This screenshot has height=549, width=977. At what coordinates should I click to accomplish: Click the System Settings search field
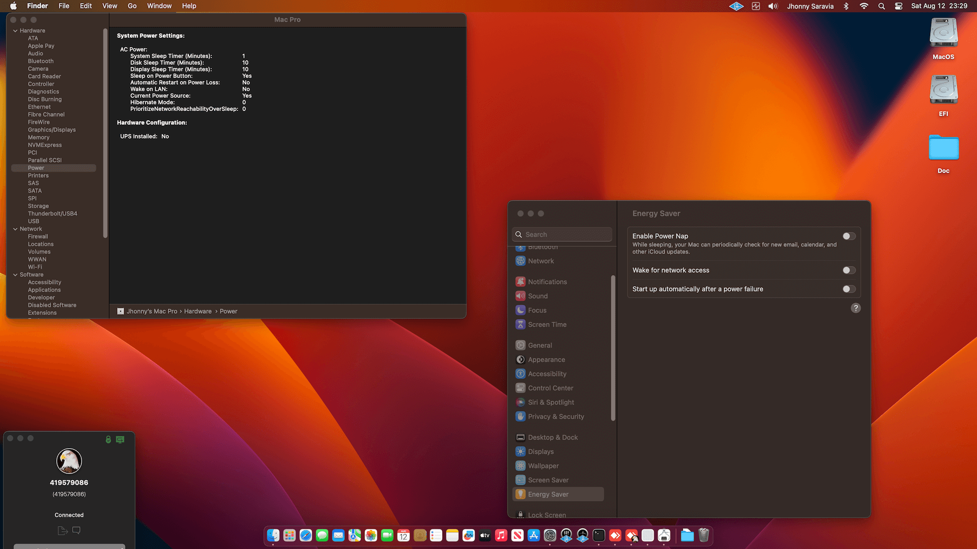pyautogui.click(x=562, y=235)
